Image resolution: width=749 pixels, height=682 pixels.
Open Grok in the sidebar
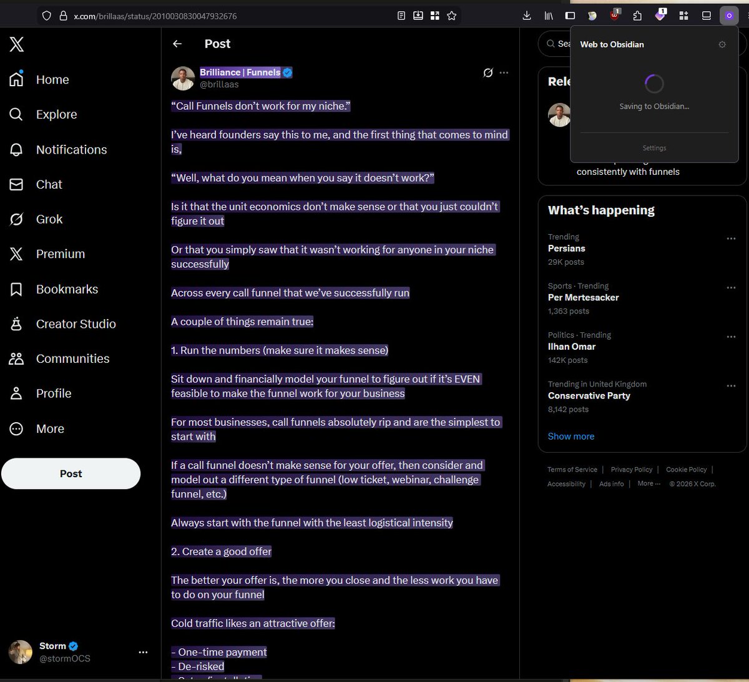pyautogui.click(x=37, y=219)
